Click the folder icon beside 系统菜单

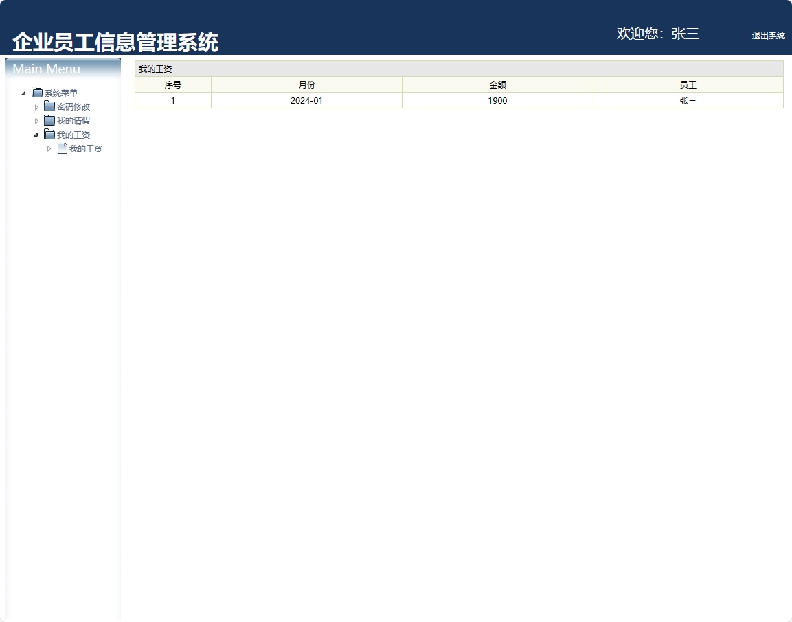36,92
